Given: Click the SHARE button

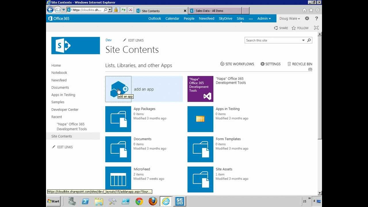Looking at the screenshot, I should pyautogui.click(x=281, y=28).
